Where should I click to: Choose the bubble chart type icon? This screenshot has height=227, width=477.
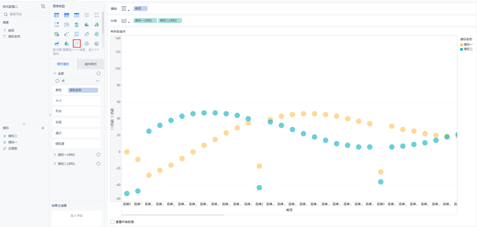(x=87, y=44)
